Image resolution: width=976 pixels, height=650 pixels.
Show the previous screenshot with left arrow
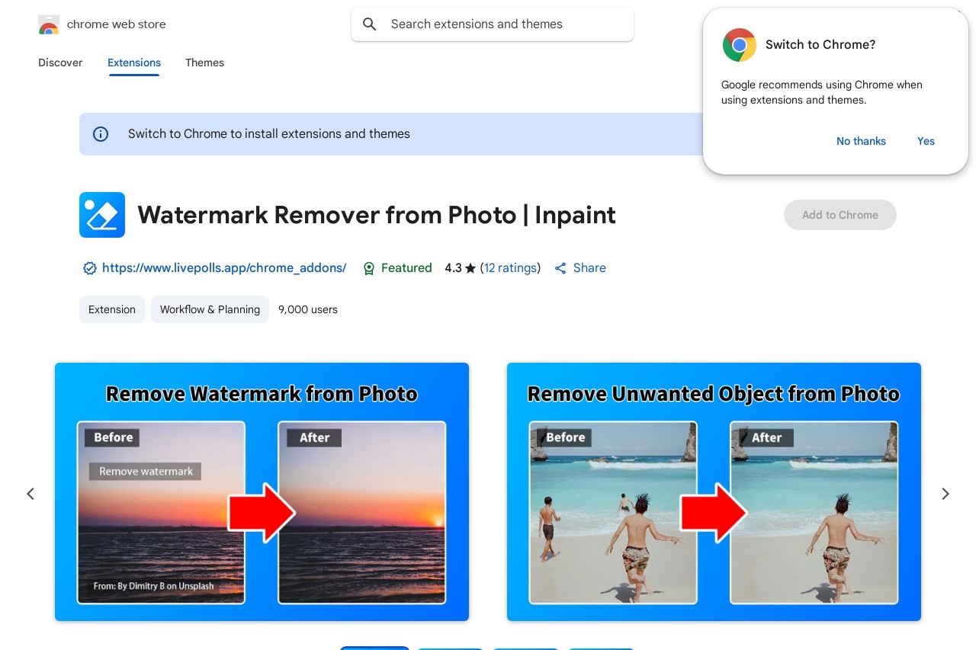coord(30,494)
